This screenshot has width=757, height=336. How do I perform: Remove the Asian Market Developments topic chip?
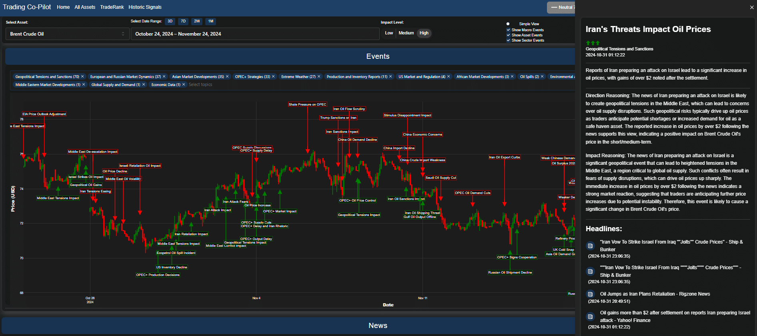pos(227,76)
